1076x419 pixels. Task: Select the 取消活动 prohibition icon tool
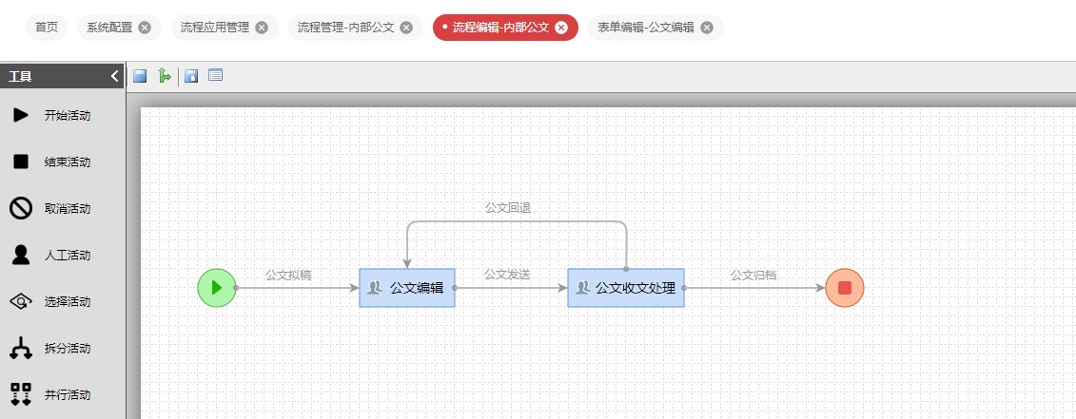[21, 208]
